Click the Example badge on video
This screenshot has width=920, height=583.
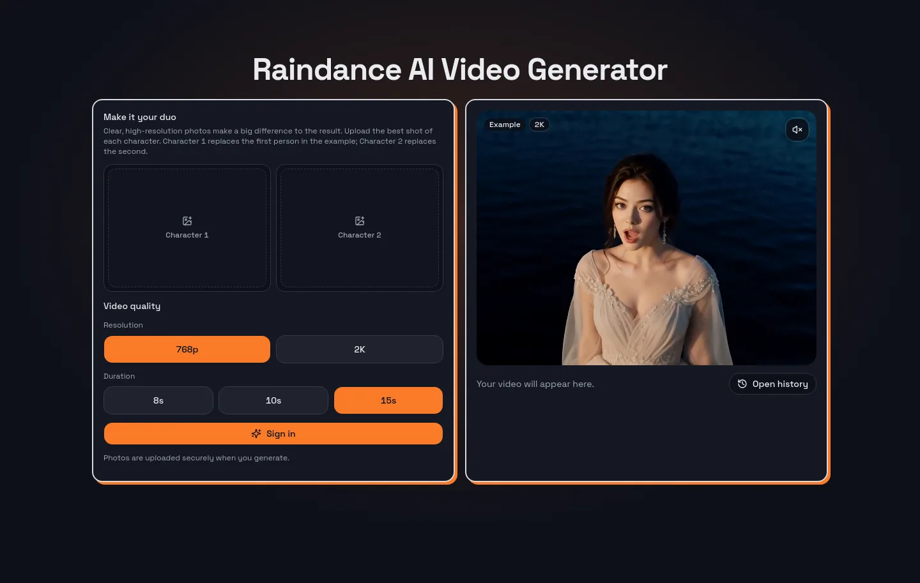coord(505,125)
